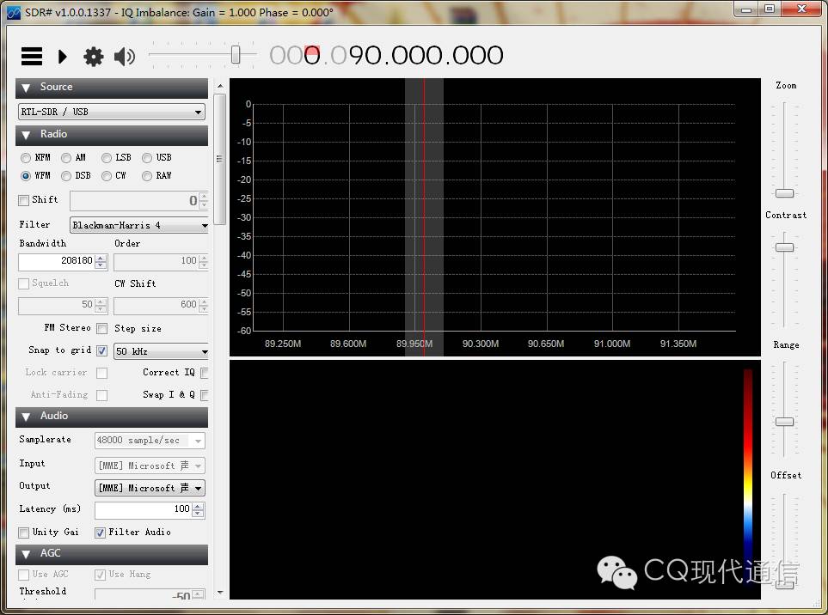Select the NFM radio mode
Image resolution: width=828 pixels, height=615 pixels.
pos(26,158)
